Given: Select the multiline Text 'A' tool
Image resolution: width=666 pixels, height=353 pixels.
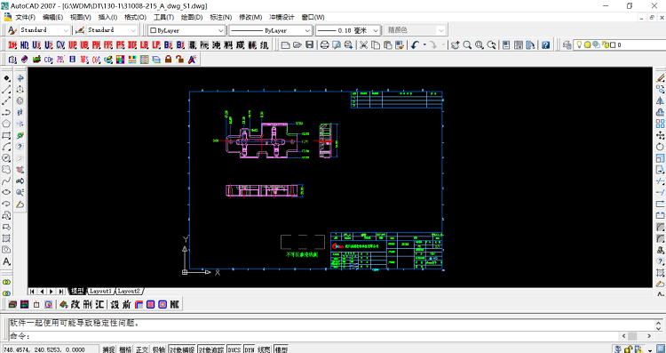Looking at the screenshot, I should point(6,261).
